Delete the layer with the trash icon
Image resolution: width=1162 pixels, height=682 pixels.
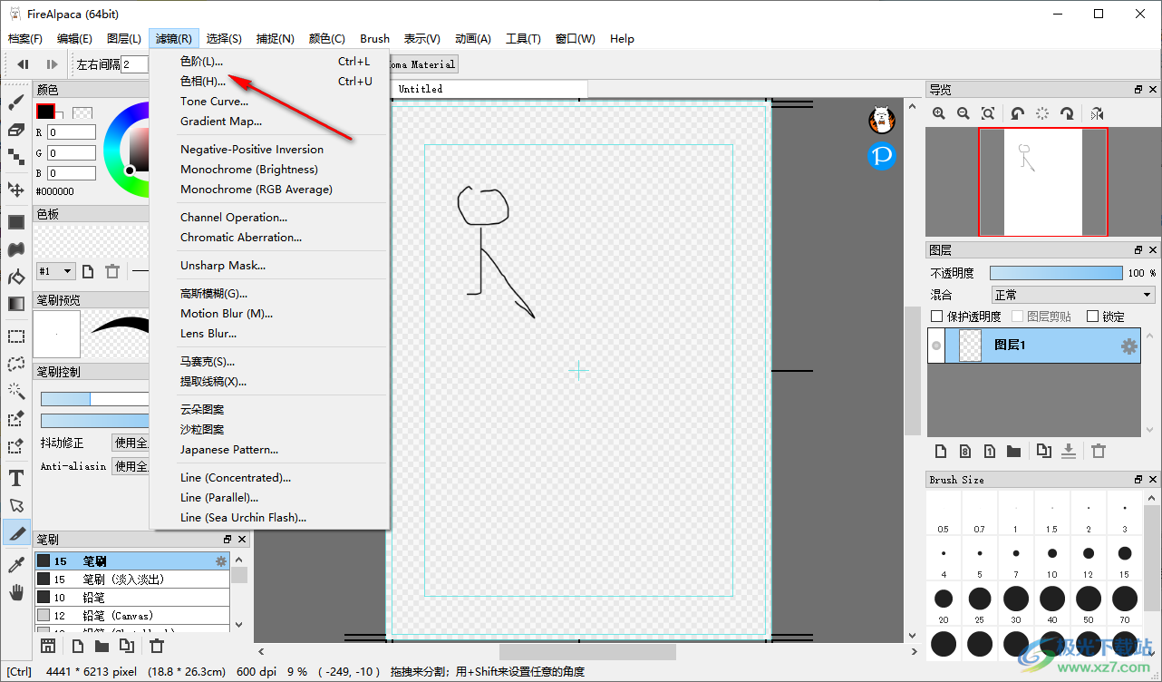[x=1099, y=451]
